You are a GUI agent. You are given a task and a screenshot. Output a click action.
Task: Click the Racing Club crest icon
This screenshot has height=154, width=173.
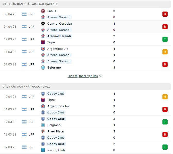point(43,150)
